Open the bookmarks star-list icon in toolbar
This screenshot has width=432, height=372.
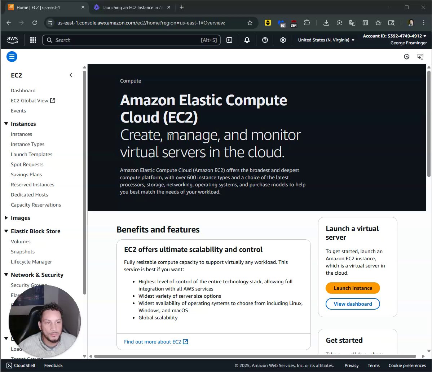[x=378, y=23]
